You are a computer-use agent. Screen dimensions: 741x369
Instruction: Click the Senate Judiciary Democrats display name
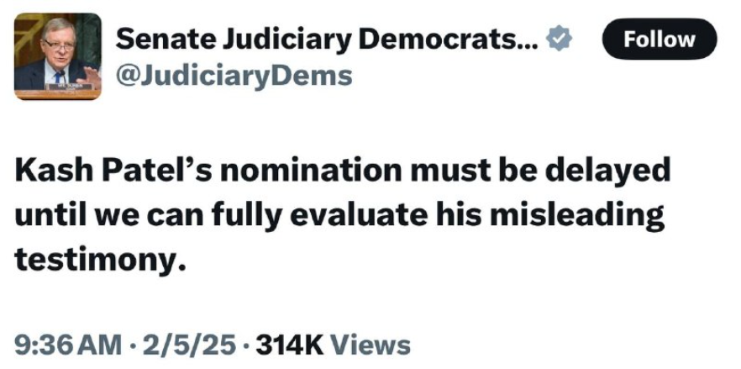pos(327,40)
